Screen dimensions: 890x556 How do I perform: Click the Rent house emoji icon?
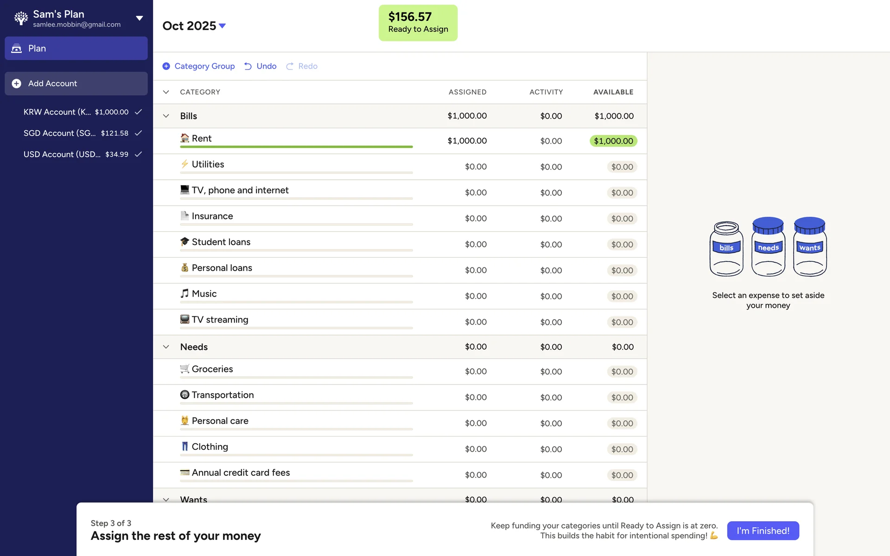point(184,138)
